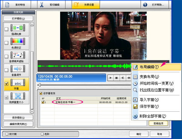Click the blue question mark help icon

[x=145, y=5]
